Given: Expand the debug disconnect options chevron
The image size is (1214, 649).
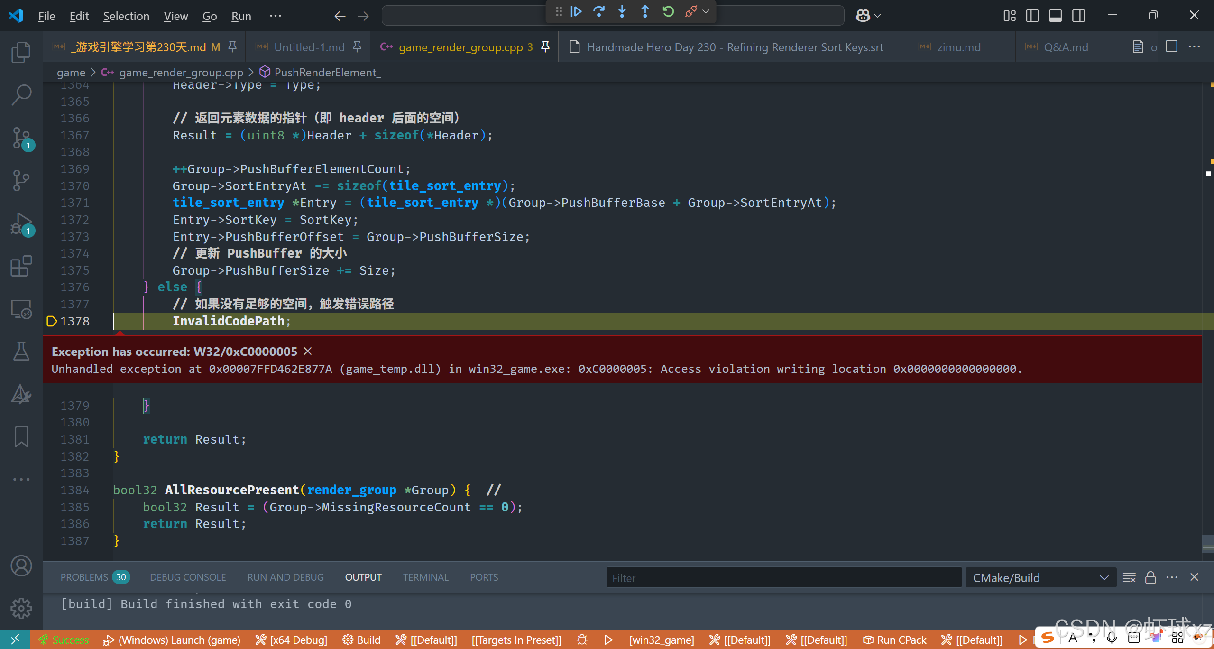Looking at the screenshot, I should tap(706, 11).
